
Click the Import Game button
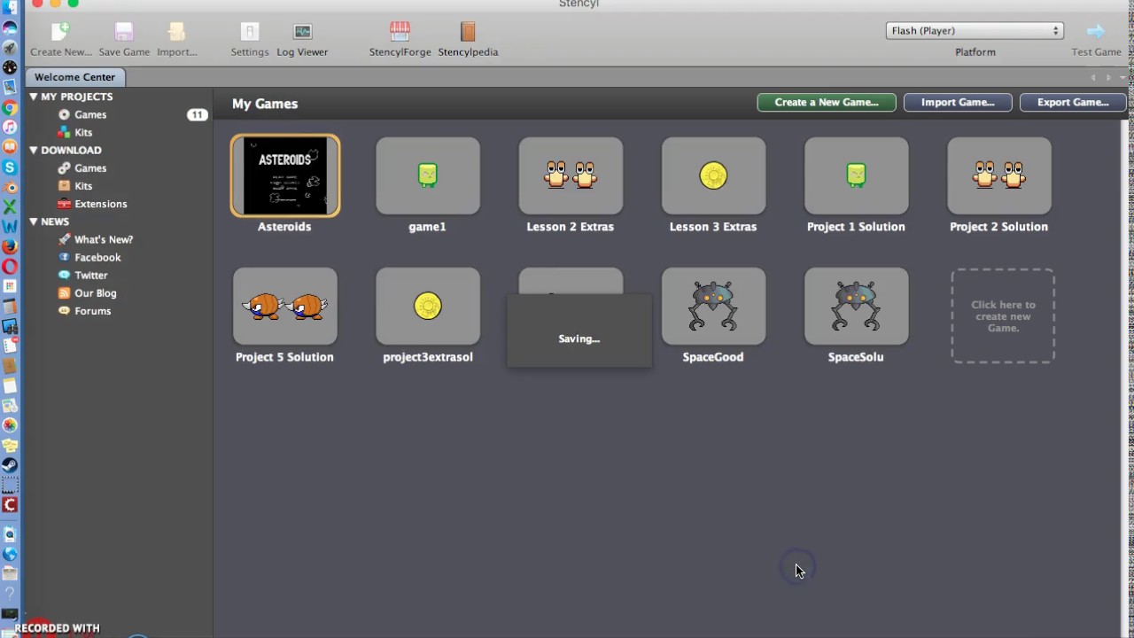coord(958,102)
